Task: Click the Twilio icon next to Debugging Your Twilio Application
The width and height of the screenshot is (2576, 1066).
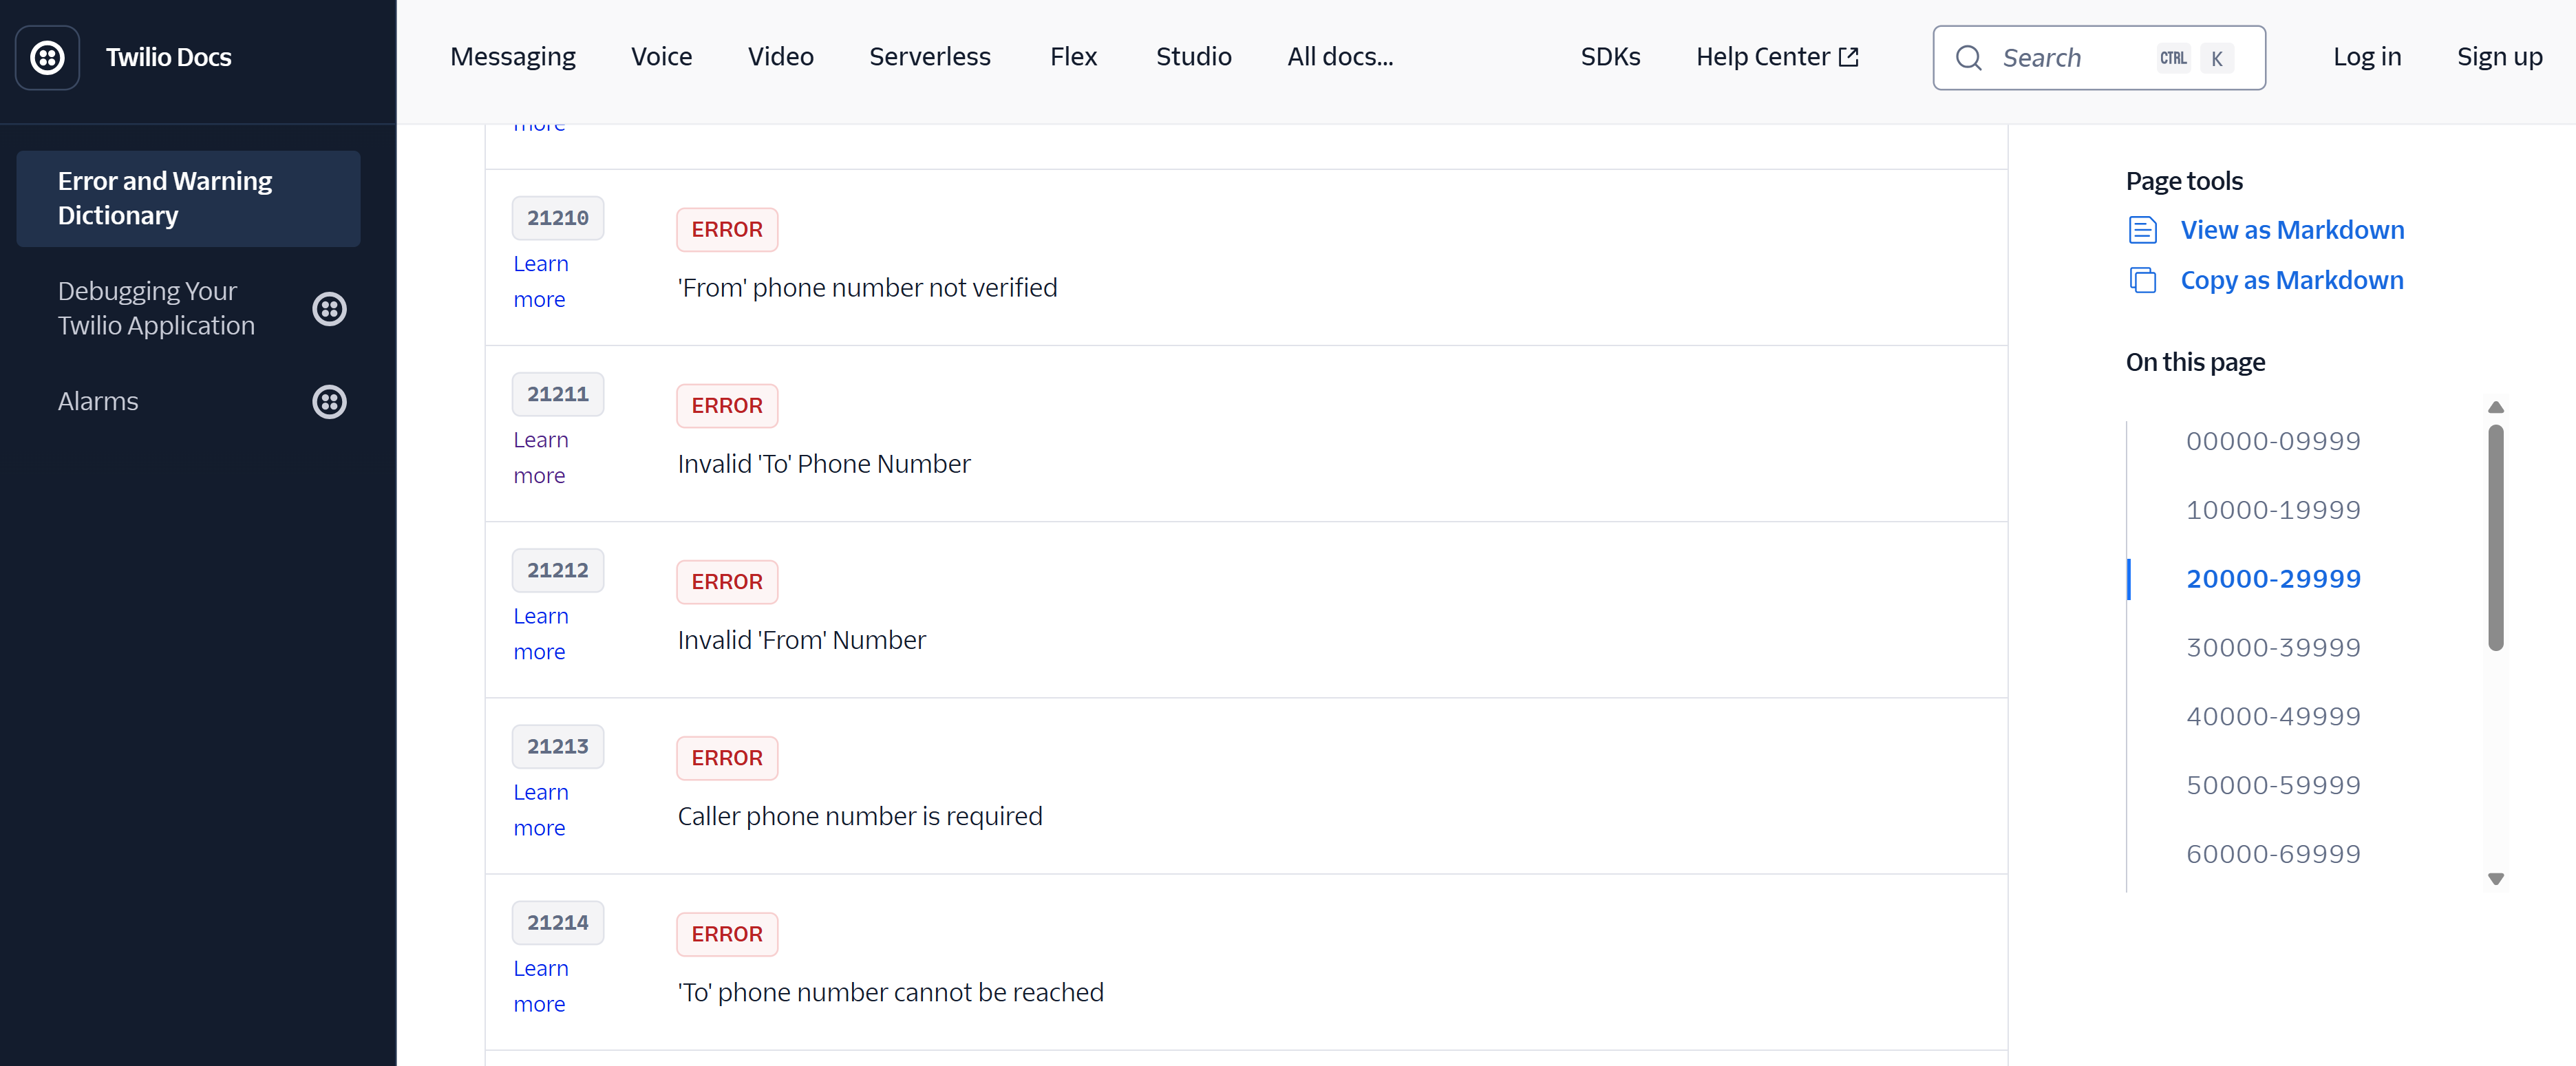Action: pyautogui.click(x=329, y=309)
